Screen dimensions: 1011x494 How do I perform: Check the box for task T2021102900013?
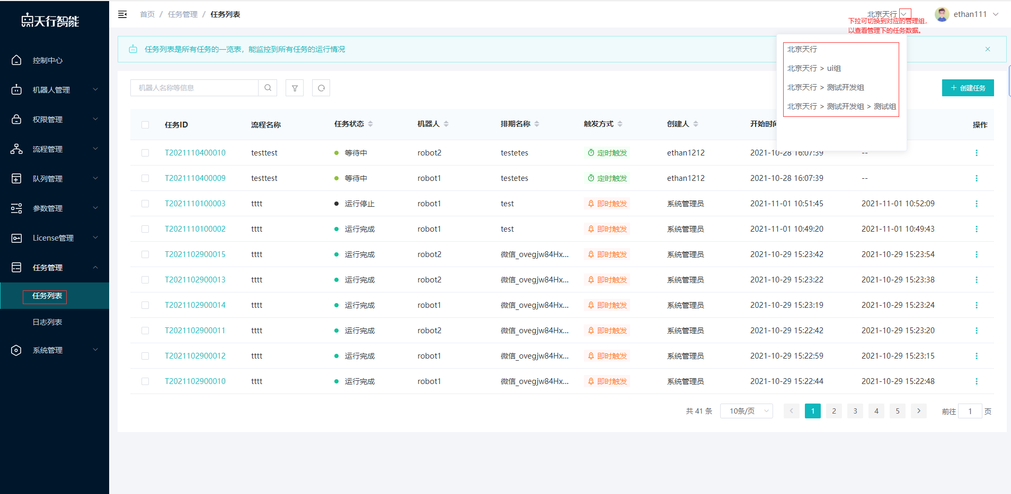click(145, 280)
